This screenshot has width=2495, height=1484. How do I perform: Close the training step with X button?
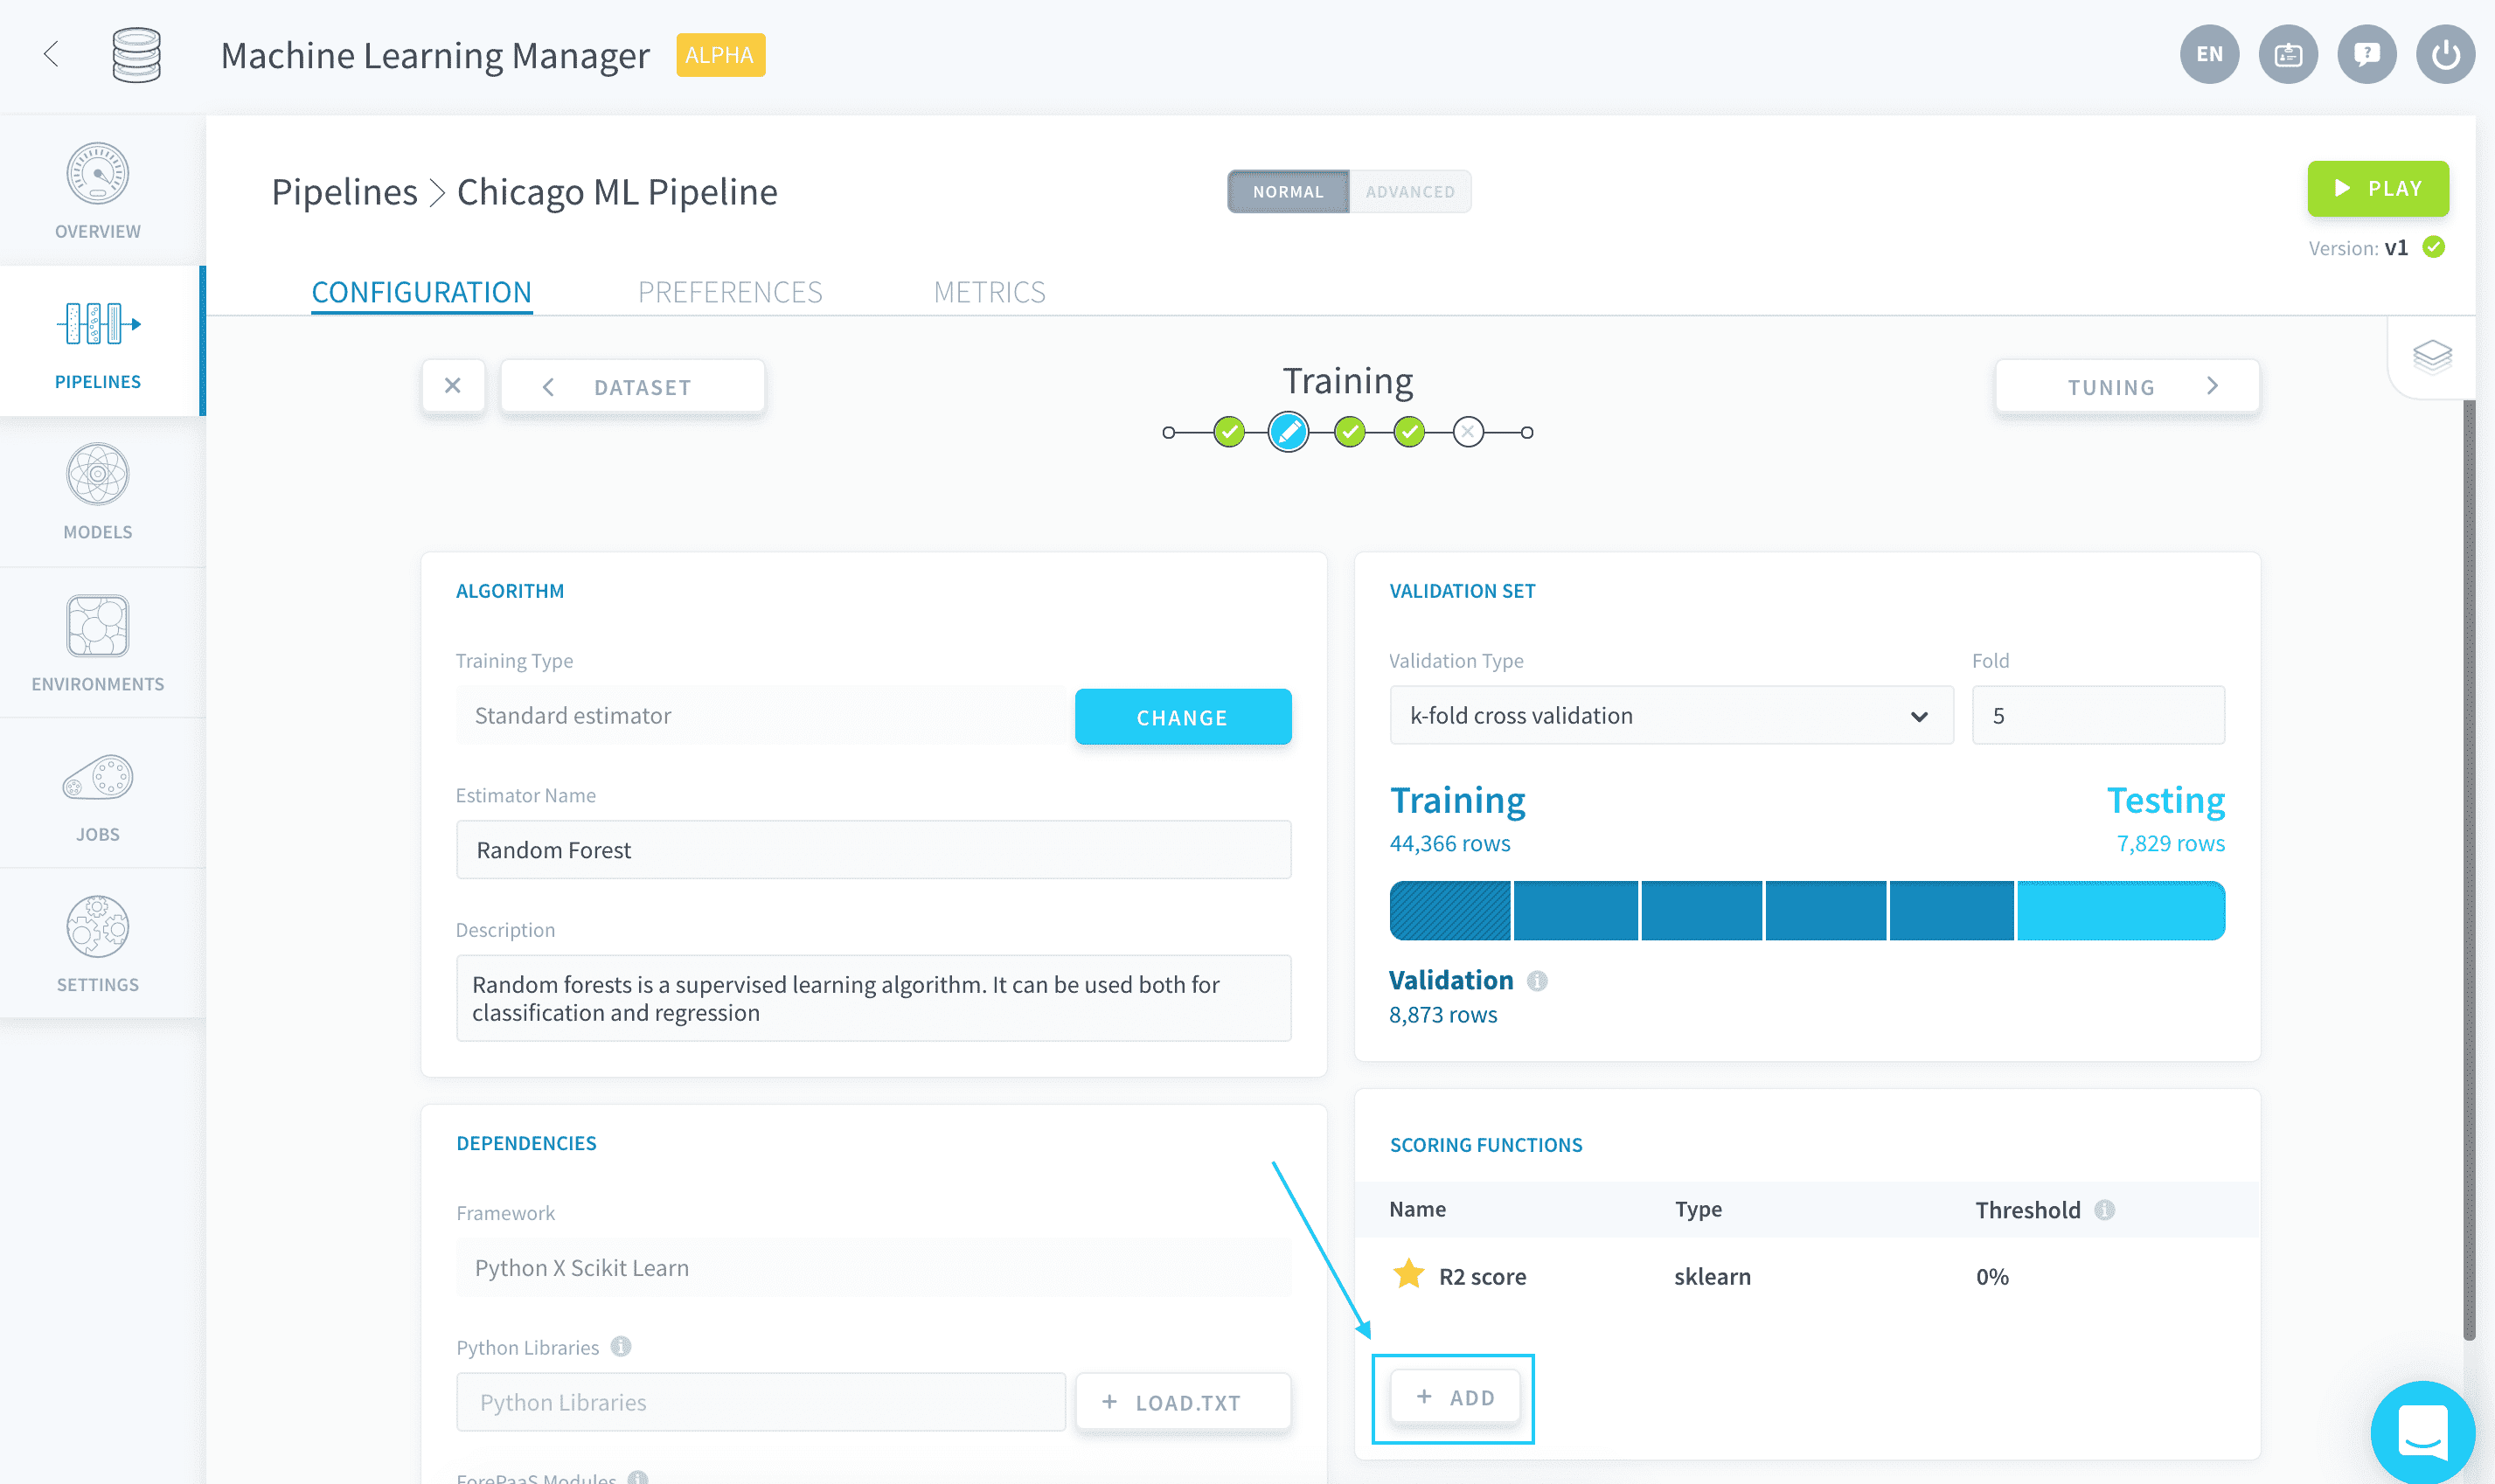click(453, 386)
